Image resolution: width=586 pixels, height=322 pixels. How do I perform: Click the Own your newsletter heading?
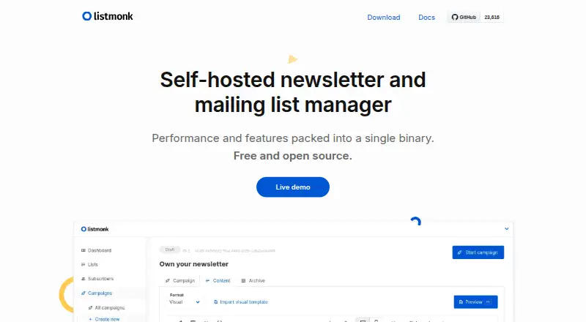click(x=193, y=264)
